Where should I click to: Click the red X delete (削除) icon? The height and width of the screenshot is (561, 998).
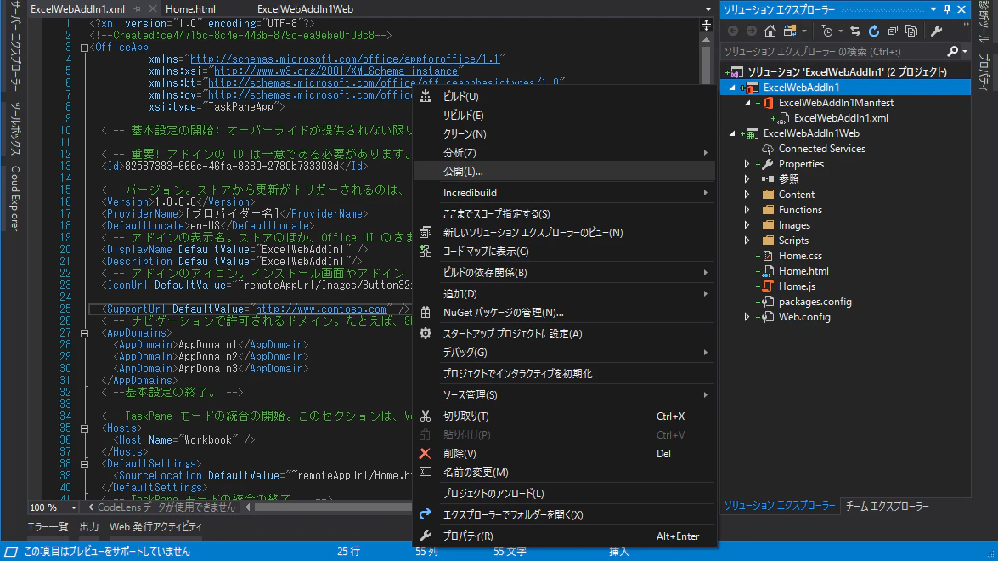[426, 453]
